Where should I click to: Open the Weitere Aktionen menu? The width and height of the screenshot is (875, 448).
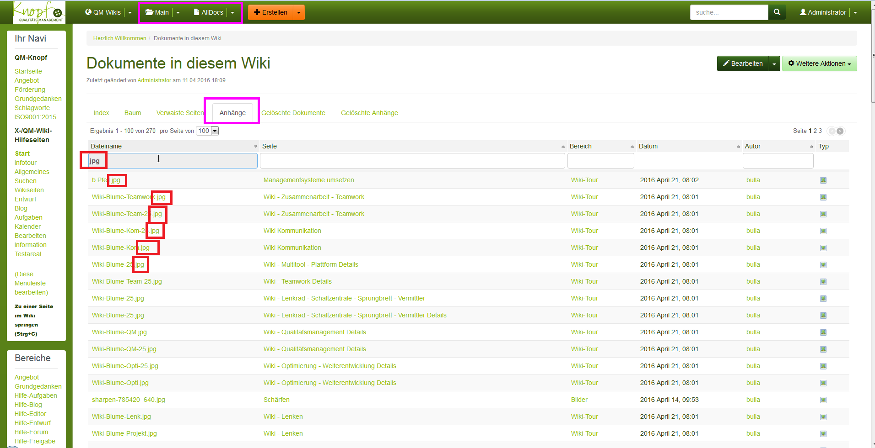tap(819, 64)
